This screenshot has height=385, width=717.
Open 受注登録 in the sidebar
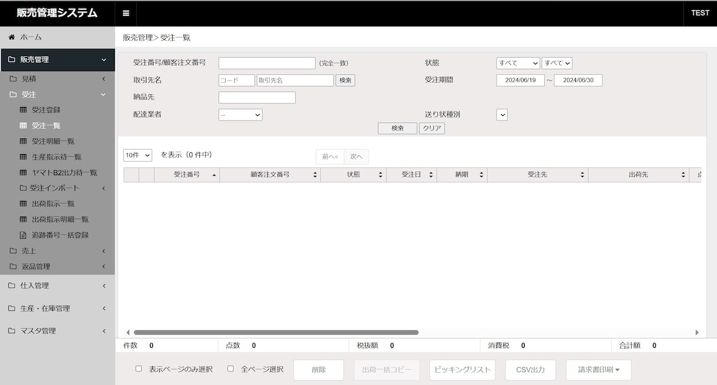point(46,110)
